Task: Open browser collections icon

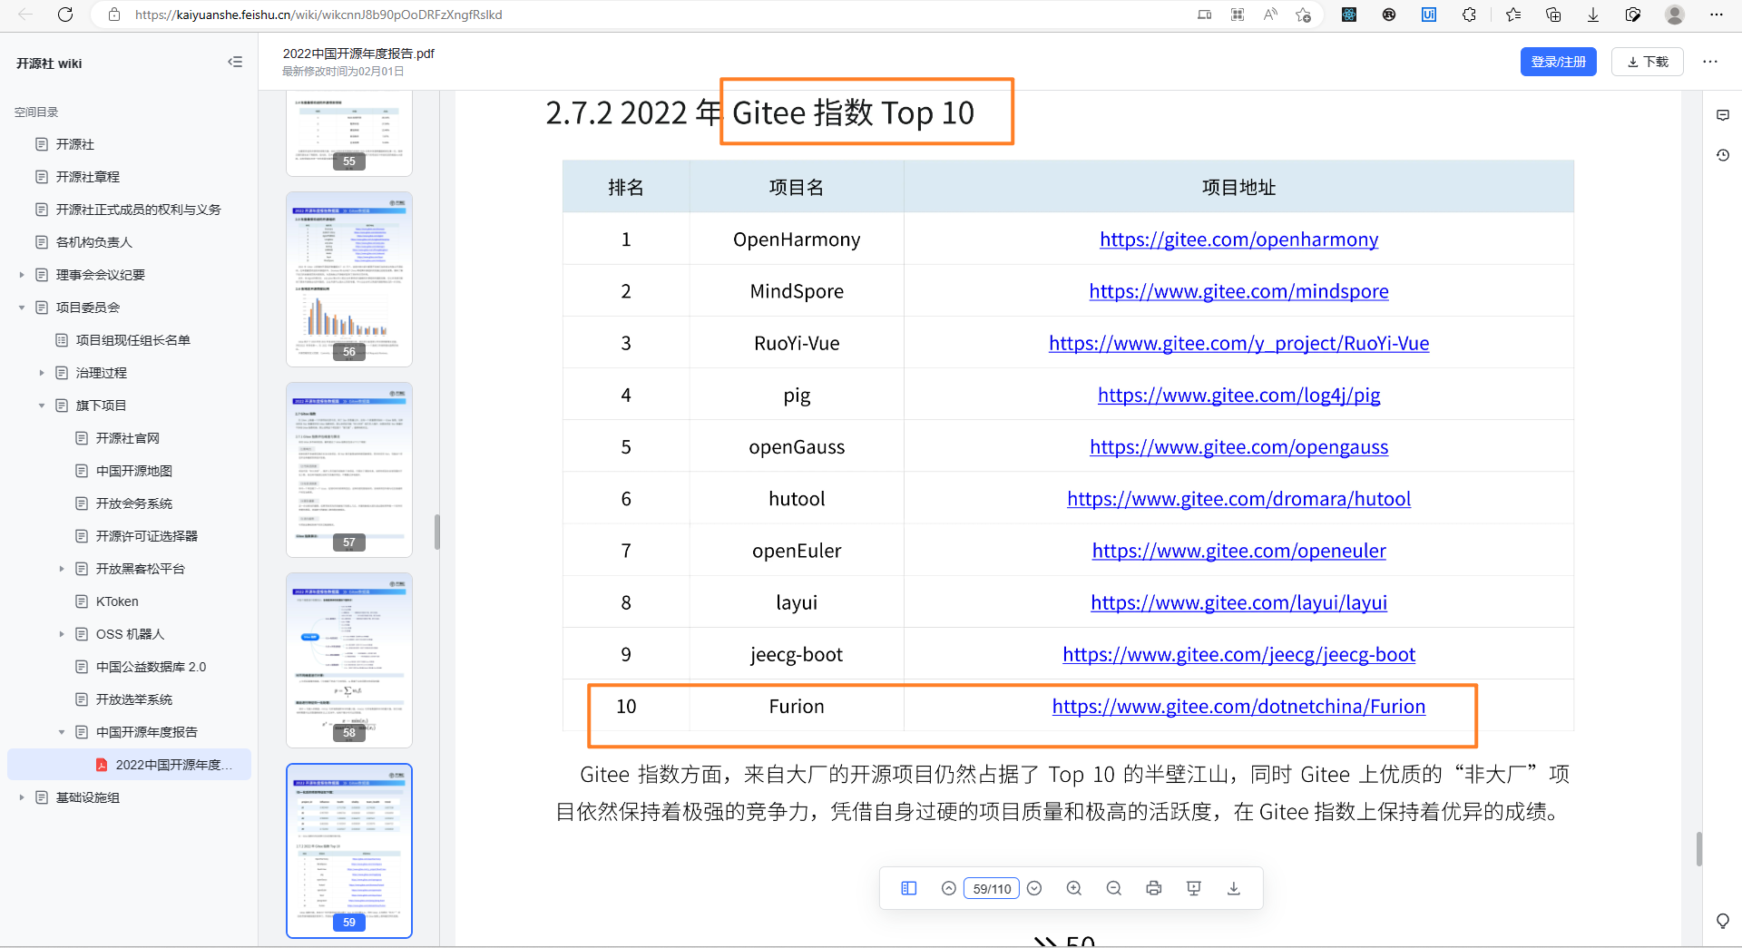Action: coord(1553,15)
